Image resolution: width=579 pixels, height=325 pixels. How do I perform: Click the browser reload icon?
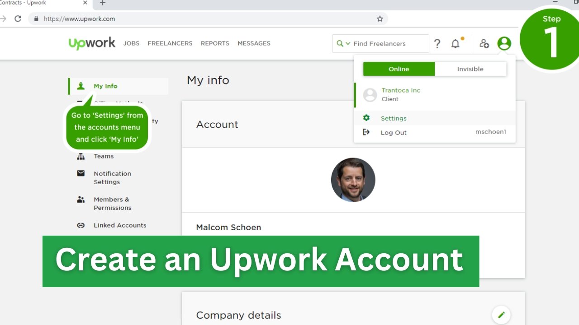tap(18, 19)
